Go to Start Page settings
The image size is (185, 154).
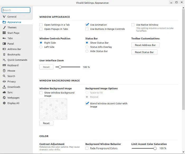[x=16, y=33]
